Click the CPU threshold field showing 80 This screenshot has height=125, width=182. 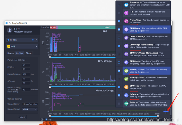click(26, 83)
